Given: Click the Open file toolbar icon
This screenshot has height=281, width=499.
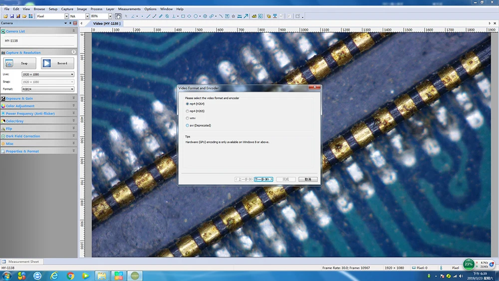Looking at the screenshot, I should 5,16.
